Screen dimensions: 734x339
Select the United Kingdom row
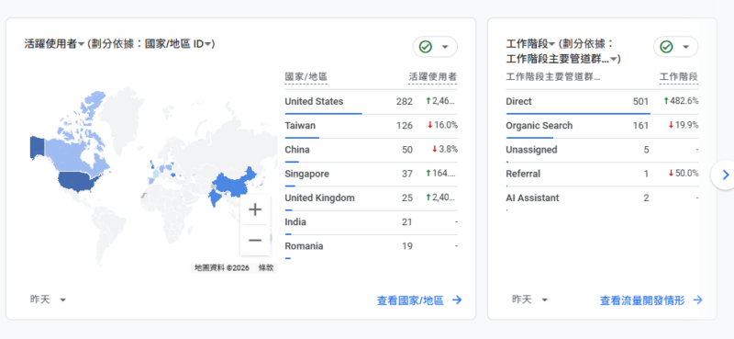371,198
